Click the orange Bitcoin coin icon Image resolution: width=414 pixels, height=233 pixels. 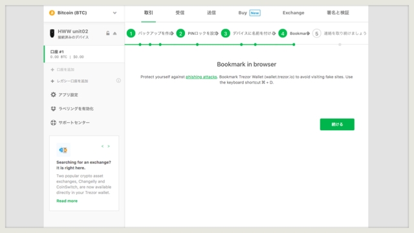pos(52,13)
